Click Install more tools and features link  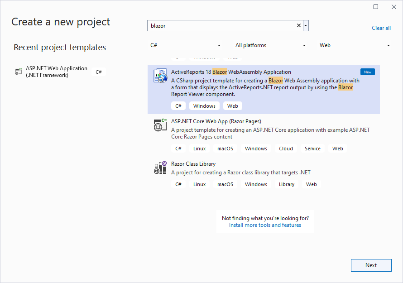[x=265, y=225]
